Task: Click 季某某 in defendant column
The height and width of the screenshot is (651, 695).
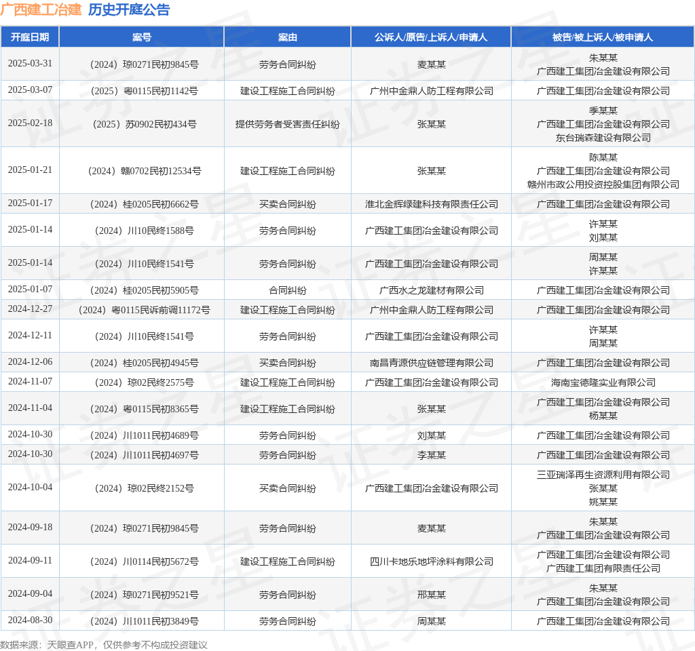Action: pos(603,111)
